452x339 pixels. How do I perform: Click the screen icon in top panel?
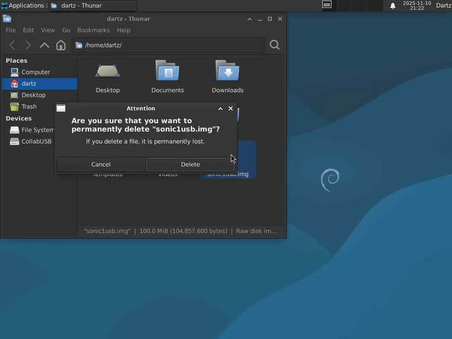[x=327, y=4]
